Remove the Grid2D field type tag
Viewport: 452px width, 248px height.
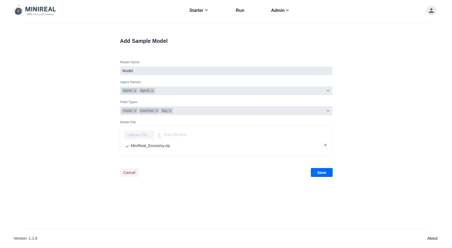[x=135, y=111]
